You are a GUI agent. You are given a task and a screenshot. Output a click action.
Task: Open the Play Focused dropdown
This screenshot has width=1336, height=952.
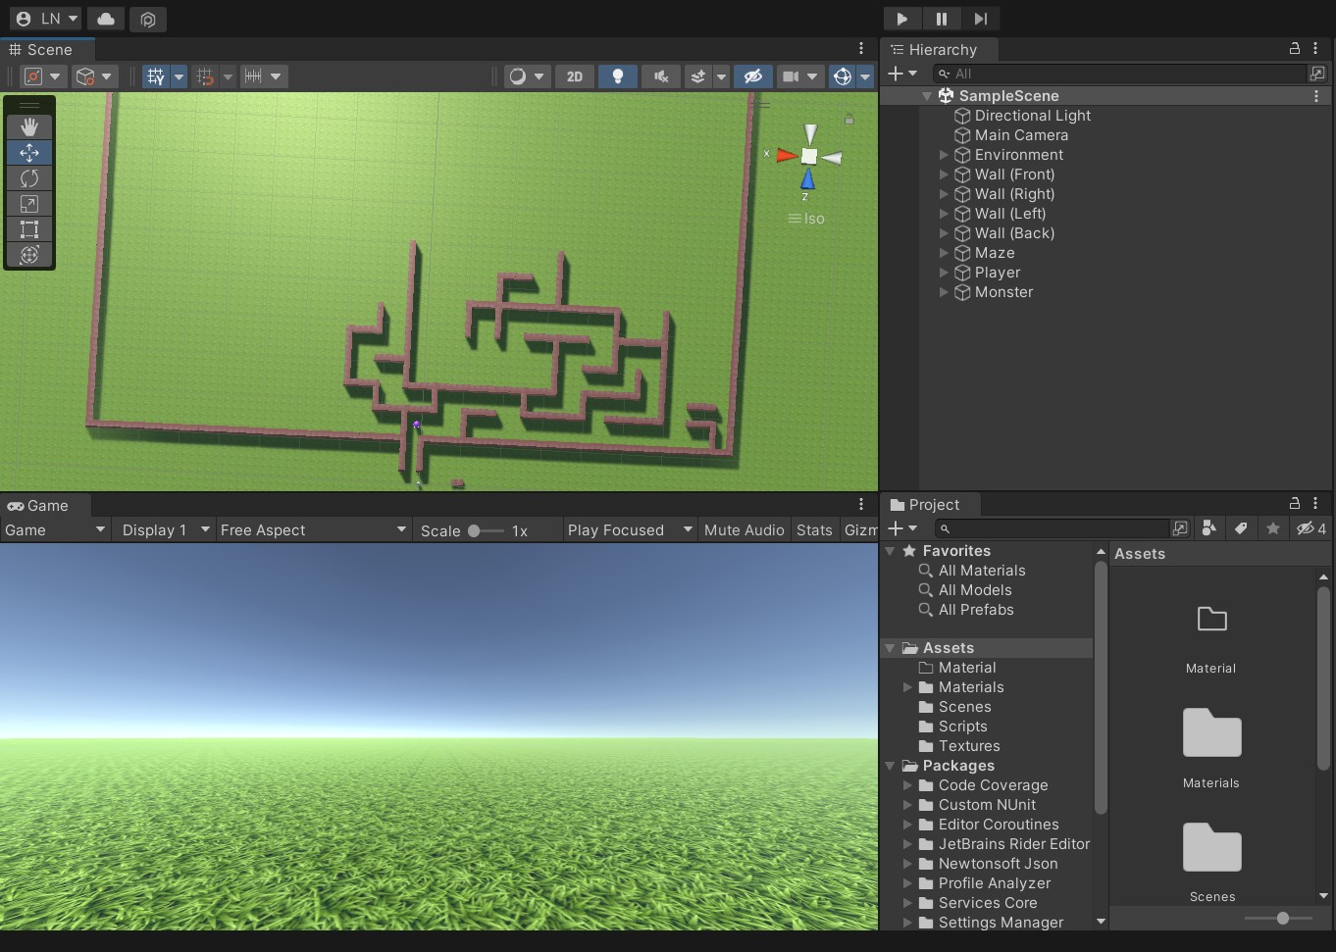pyautogui.click(x=630, y=530)
